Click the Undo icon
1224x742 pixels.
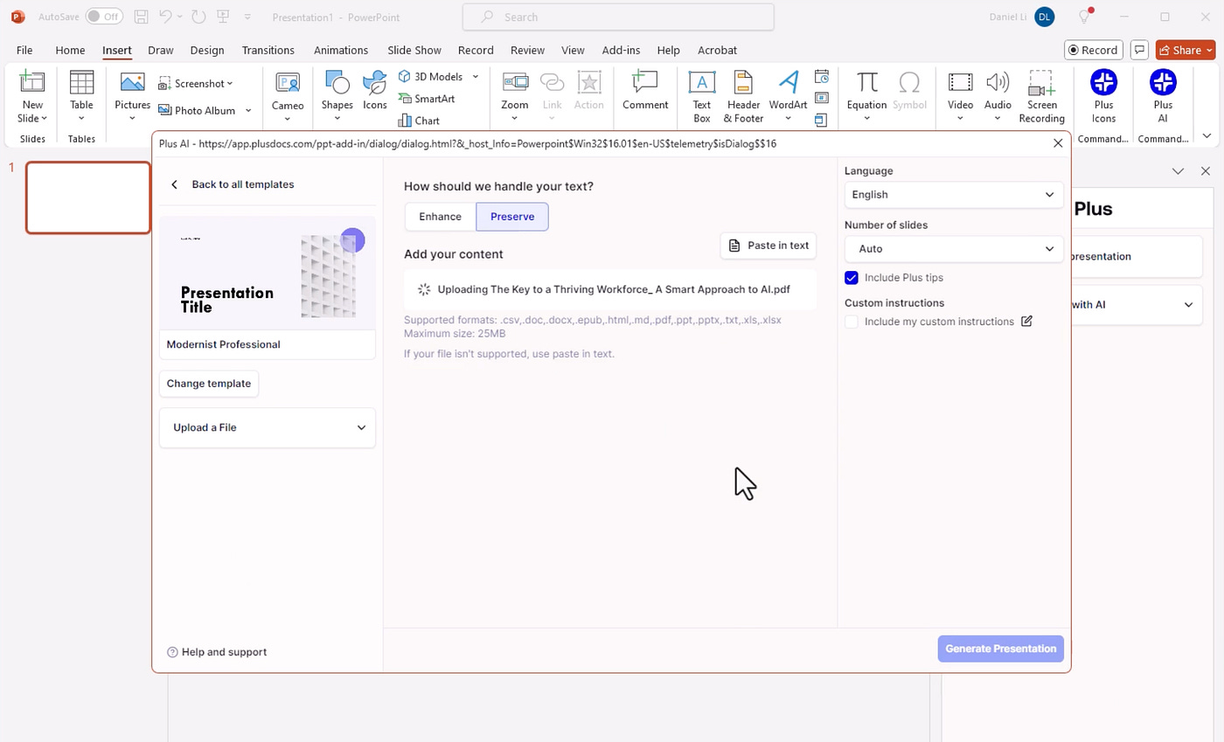tap(166, 17)
